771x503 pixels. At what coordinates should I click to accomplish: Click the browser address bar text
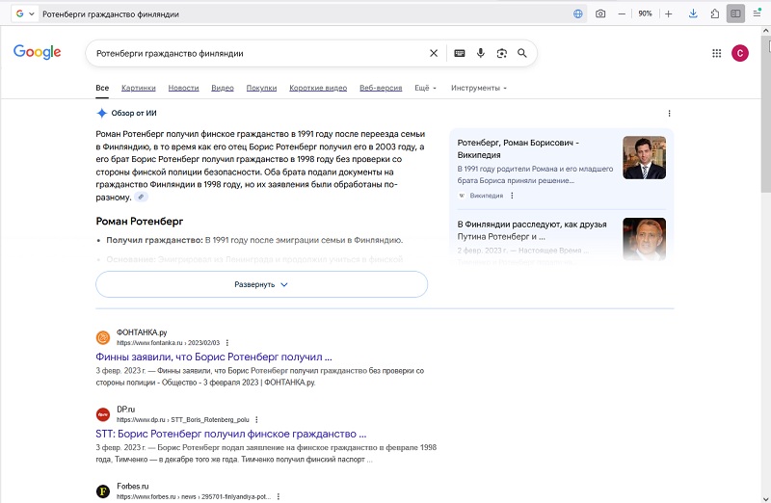[x=111, y=14]
